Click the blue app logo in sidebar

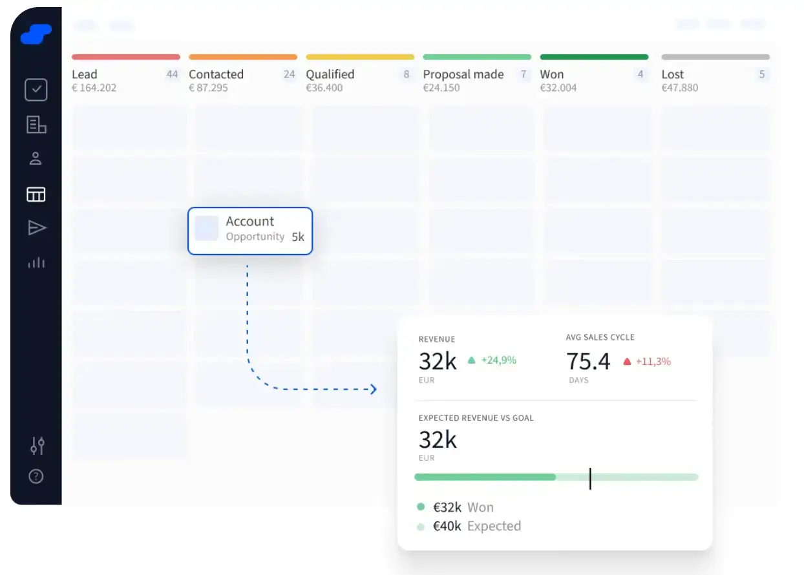pyautogui.click(x=36, y=34)
